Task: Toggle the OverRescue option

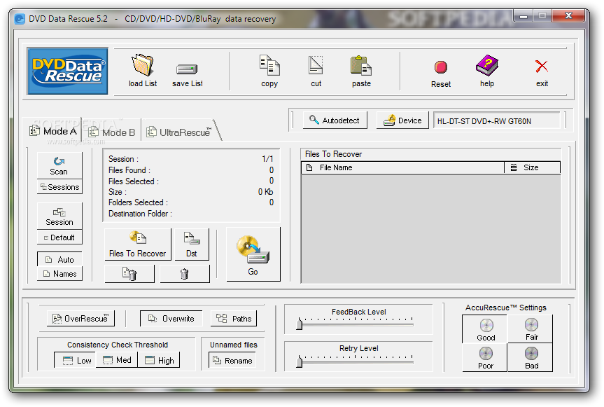Action: click(81, 318)
